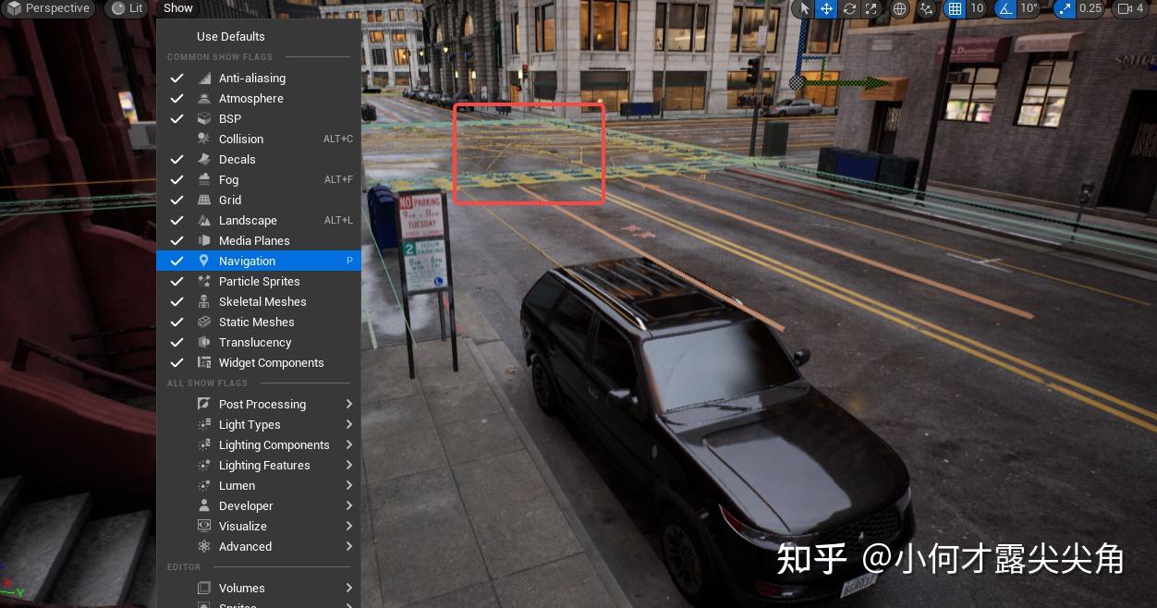This screenshot has height=608, width=1157.
Task: Expand the Volumes submenu under Editor
Action: pos(241,588)
